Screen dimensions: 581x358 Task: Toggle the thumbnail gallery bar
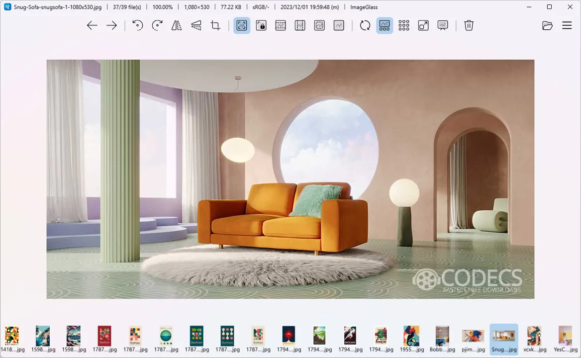[385, 25]
